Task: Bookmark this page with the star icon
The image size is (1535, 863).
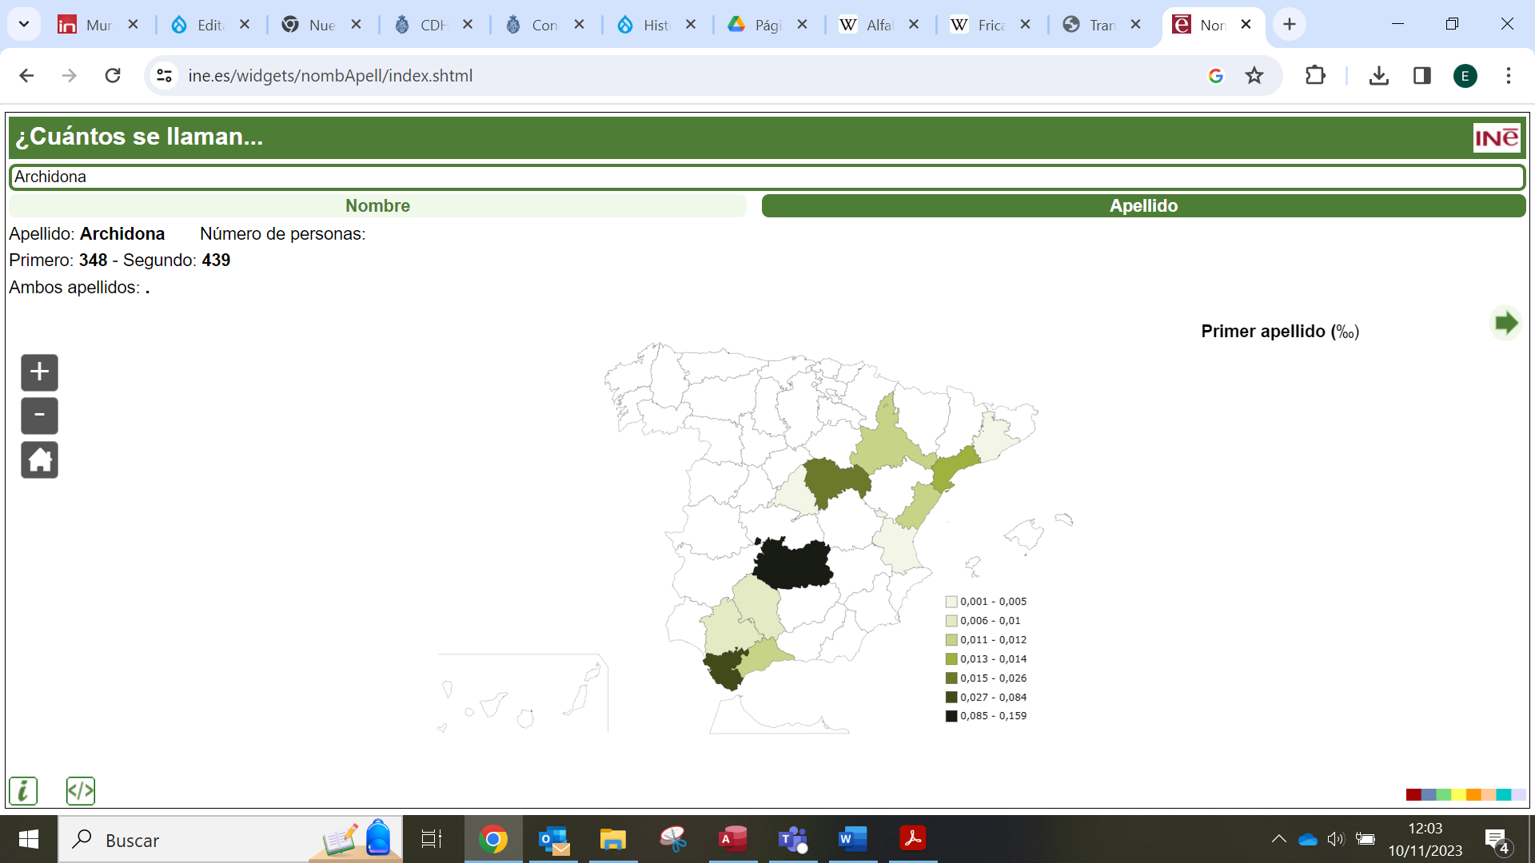Action: (x=1254, y=76)
